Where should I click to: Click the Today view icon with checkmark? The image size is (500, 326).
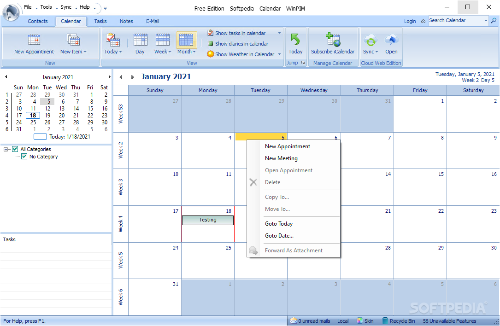point(112,40)
